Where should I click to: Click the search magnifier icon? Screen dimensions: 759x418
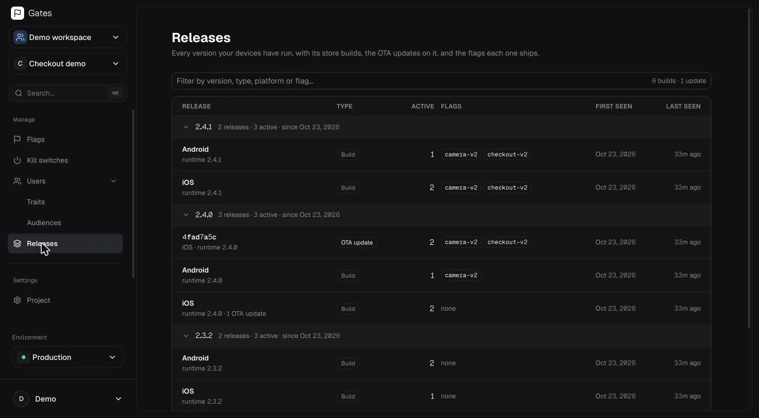point(19,93)
